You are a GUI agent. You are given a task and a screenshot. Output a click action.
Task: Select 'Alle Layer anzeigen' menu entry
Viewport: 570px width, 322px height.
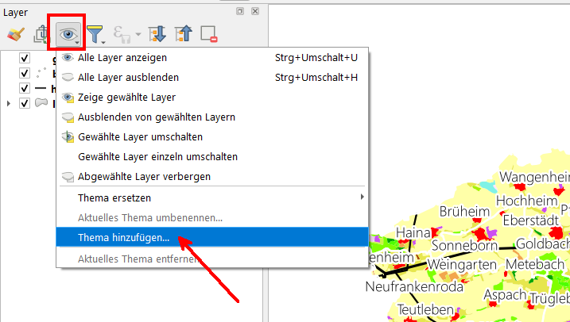(212, 58)
